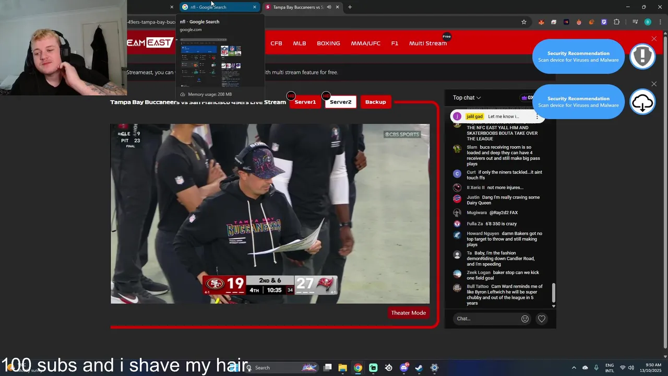The image size is (668, 376).
Task: Open Settings gear on the taskbar
Action: coord(434,368)
